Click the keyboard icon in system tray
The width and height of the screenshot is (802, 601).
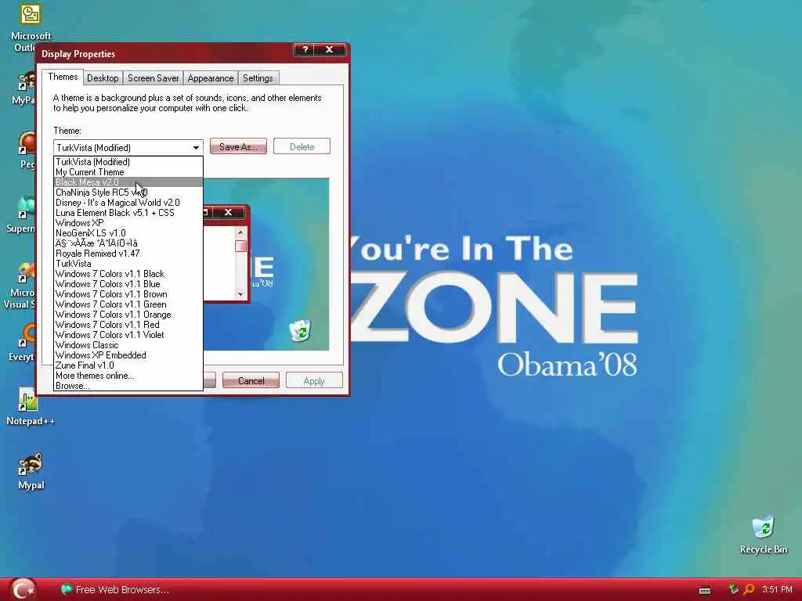pos(705,590)
